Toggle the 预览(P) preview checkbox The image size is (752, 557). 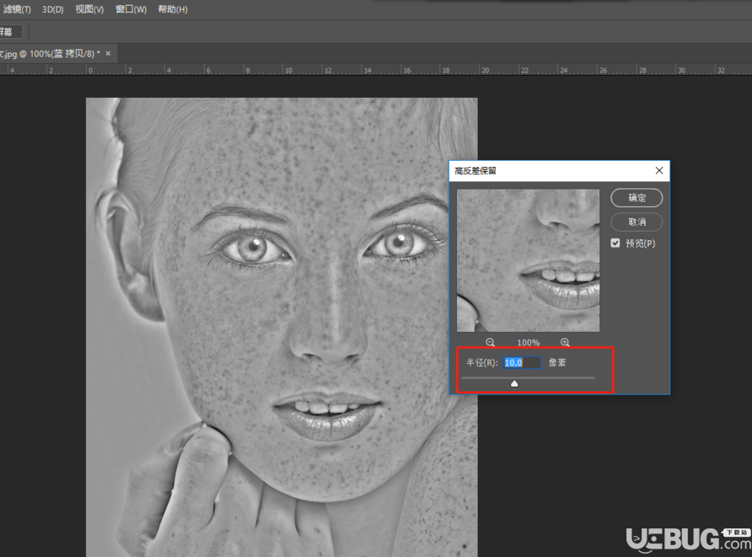[615, 243]
